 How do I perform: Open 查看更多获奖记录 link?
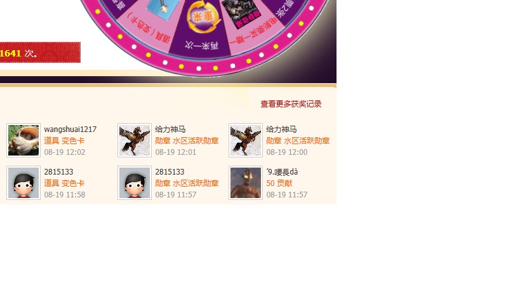pos(291,104)
